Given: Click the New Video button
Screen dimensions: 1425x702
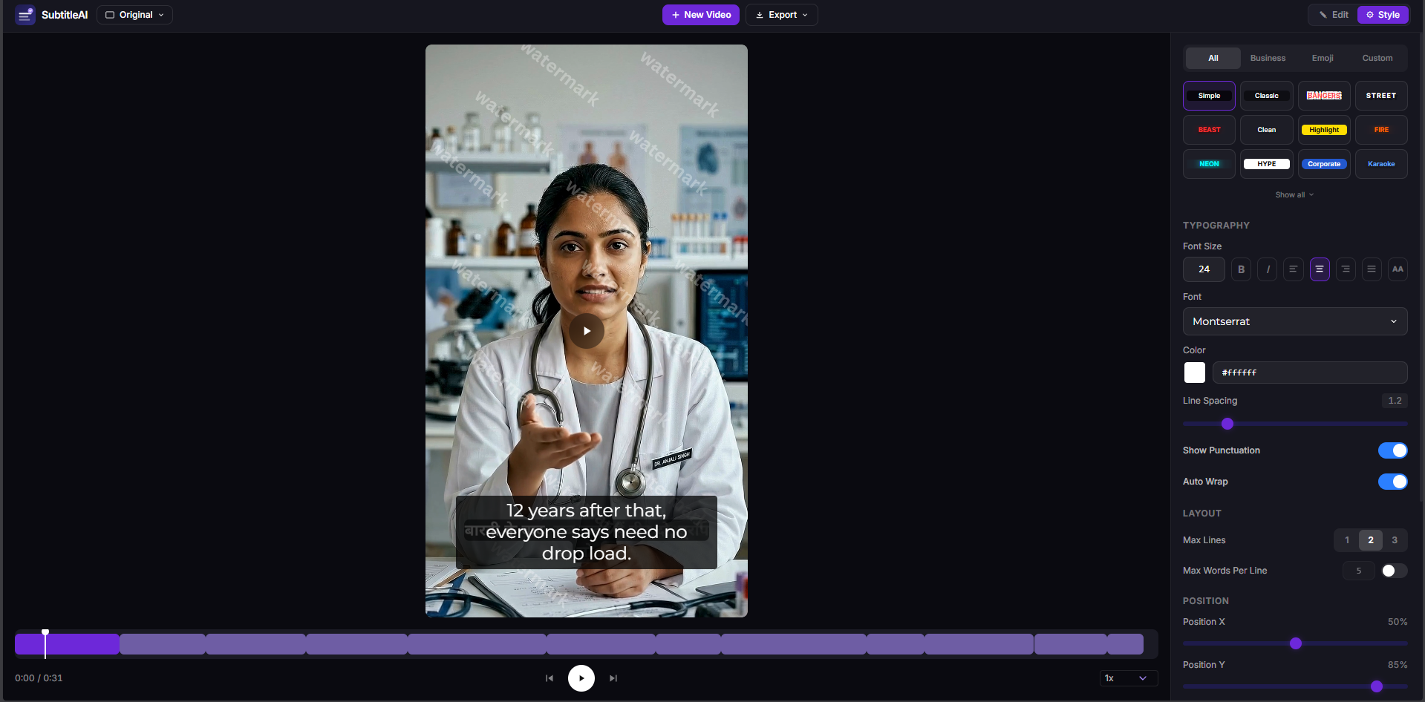Looking at the screenshot, I should 700,15.
